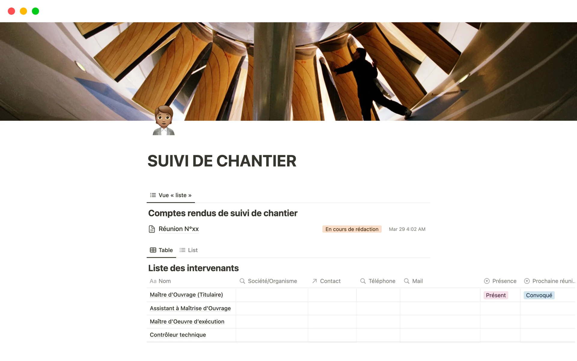The height and width of the screenshot is (361, 577).
Task: Toggle Présence status for Maître d'Ouvrage
Action: pyautogui.click(x=495, y=295)
